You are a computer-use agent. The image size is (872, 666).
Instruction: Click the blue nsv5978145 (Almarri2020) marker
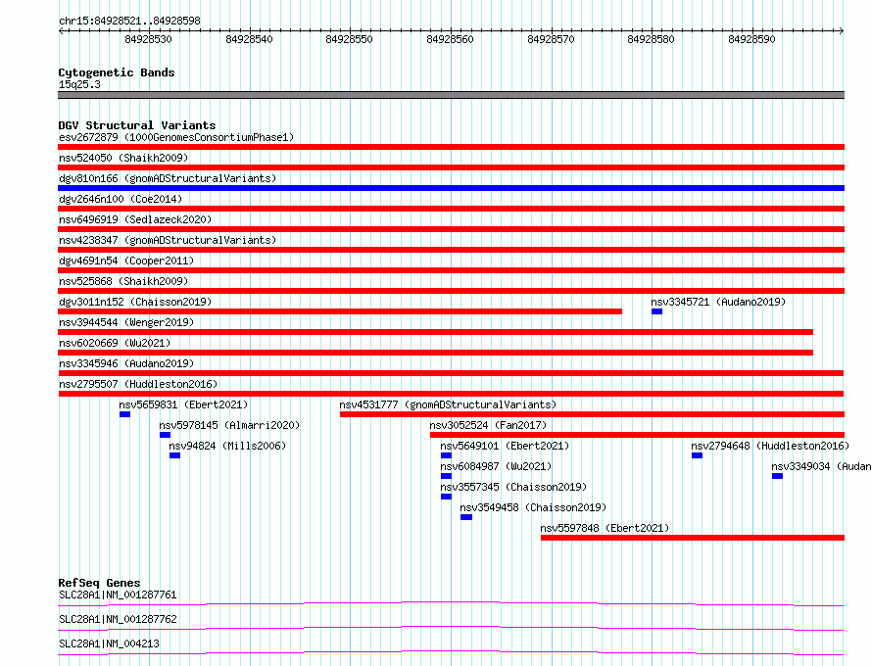[x=165, y=435]
